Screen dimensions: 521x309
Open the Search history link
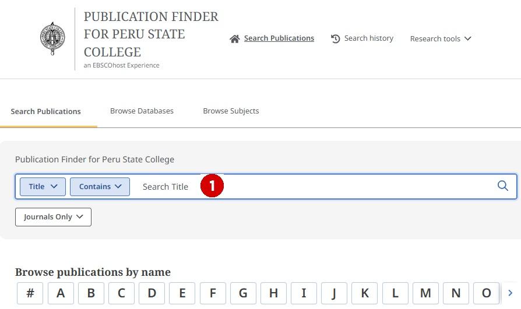(368, 38)
